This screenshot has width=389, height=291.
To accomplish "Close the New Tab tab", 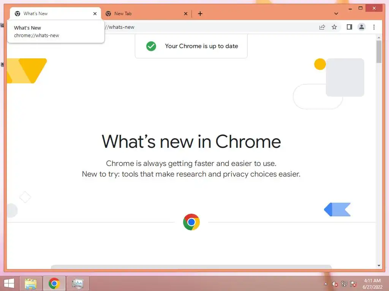I will (185, 14).
